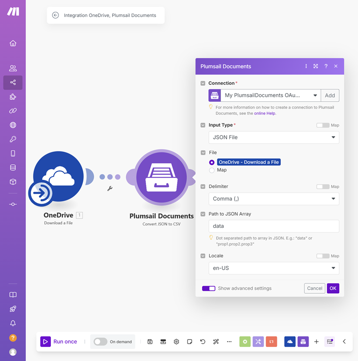Toggle the Connection field checkbox

tap(203, 83)
